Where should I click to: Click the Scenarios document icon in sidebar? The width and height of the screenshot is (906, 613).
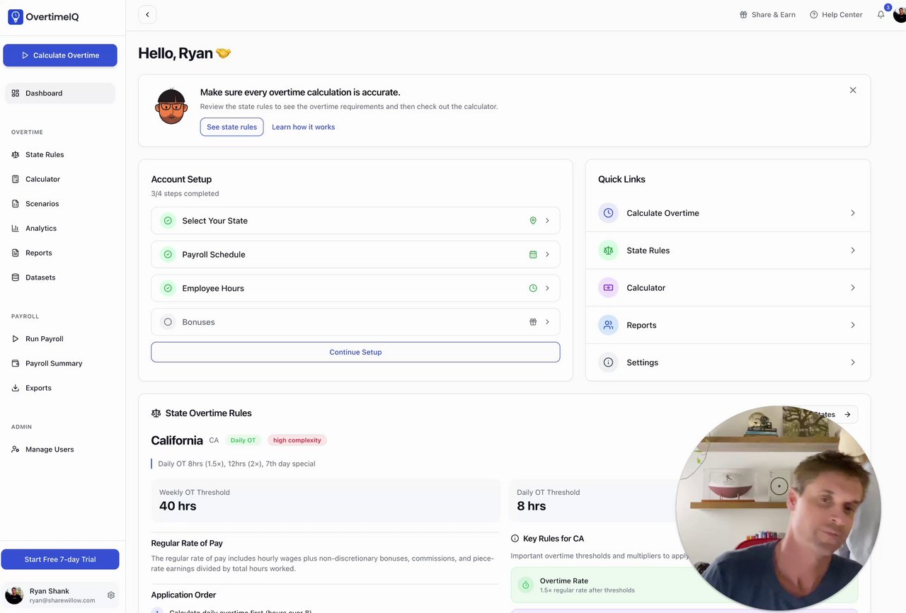pos(16,204)
